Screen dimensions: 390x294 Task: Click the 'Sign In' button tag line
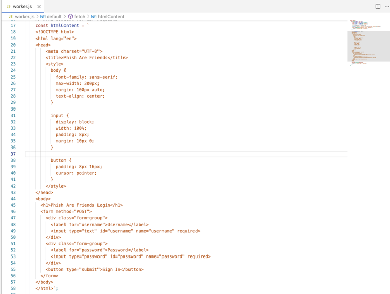[94, 270]
